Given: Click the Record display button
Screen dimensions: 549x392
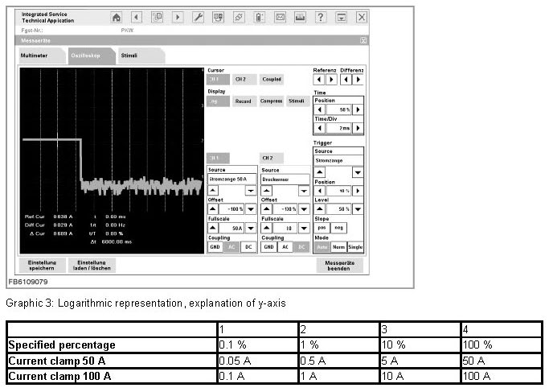Looking at the screenshot, I should [x=243, y=101].
